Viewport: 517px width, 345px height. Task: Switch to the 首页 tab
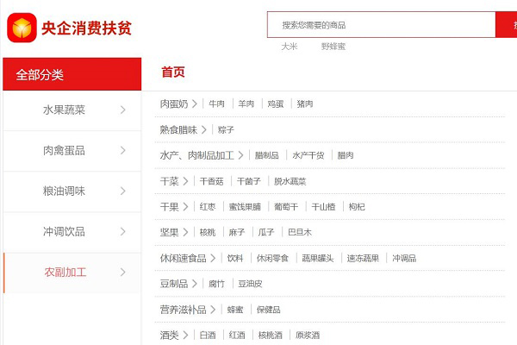click(172, 72)
